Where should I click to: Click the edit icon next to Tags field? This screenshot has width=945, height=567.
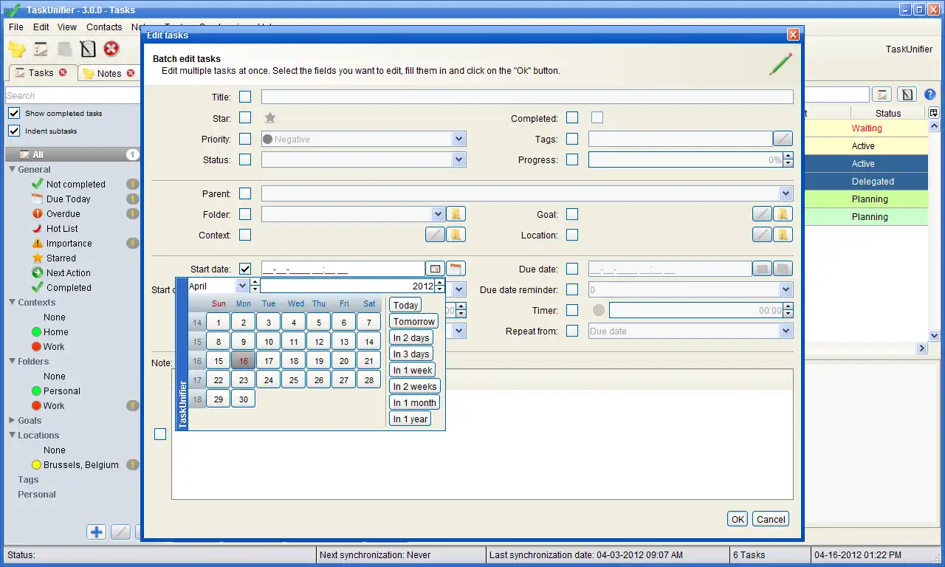click(783, 139)
